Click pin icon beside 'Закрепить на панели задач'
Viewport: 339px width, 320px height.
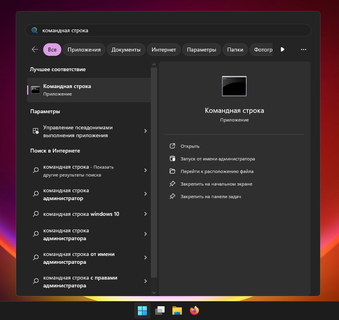(172, 196)
